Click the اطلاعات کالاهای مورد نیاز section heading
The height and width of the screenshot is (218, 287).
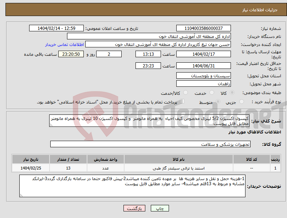click(255, 132)
